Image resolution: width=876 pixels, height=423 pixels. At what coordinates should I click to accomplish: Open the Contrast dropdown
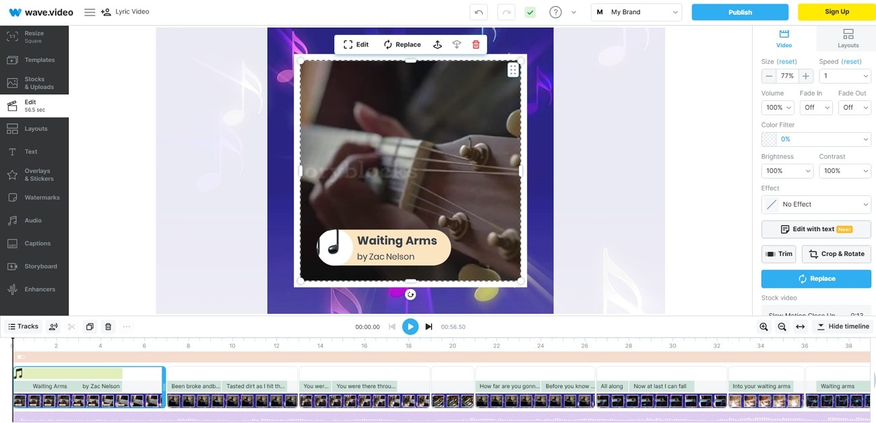[845, 170]
